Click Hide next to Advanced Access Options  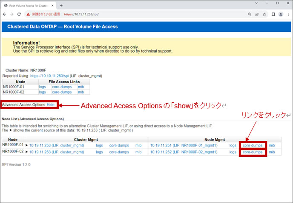click(50, 105)
